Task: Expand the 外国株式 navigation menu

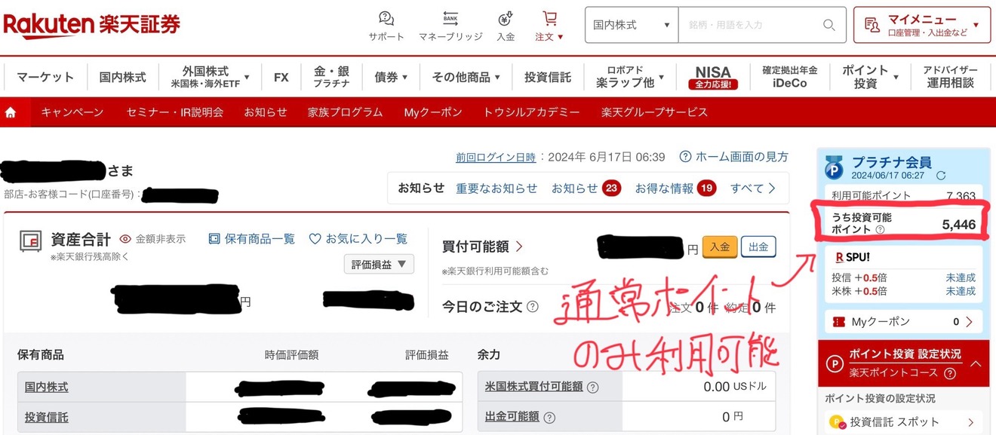Action: (210, 77)
